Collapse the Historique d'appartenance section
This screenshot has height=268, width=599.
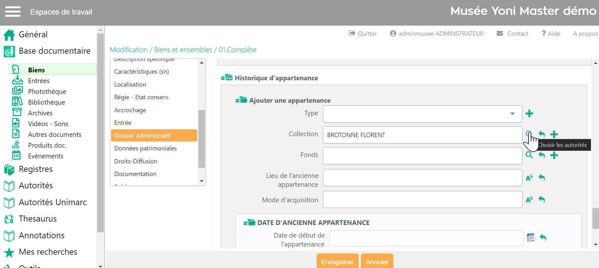click(x=227, y=78)
